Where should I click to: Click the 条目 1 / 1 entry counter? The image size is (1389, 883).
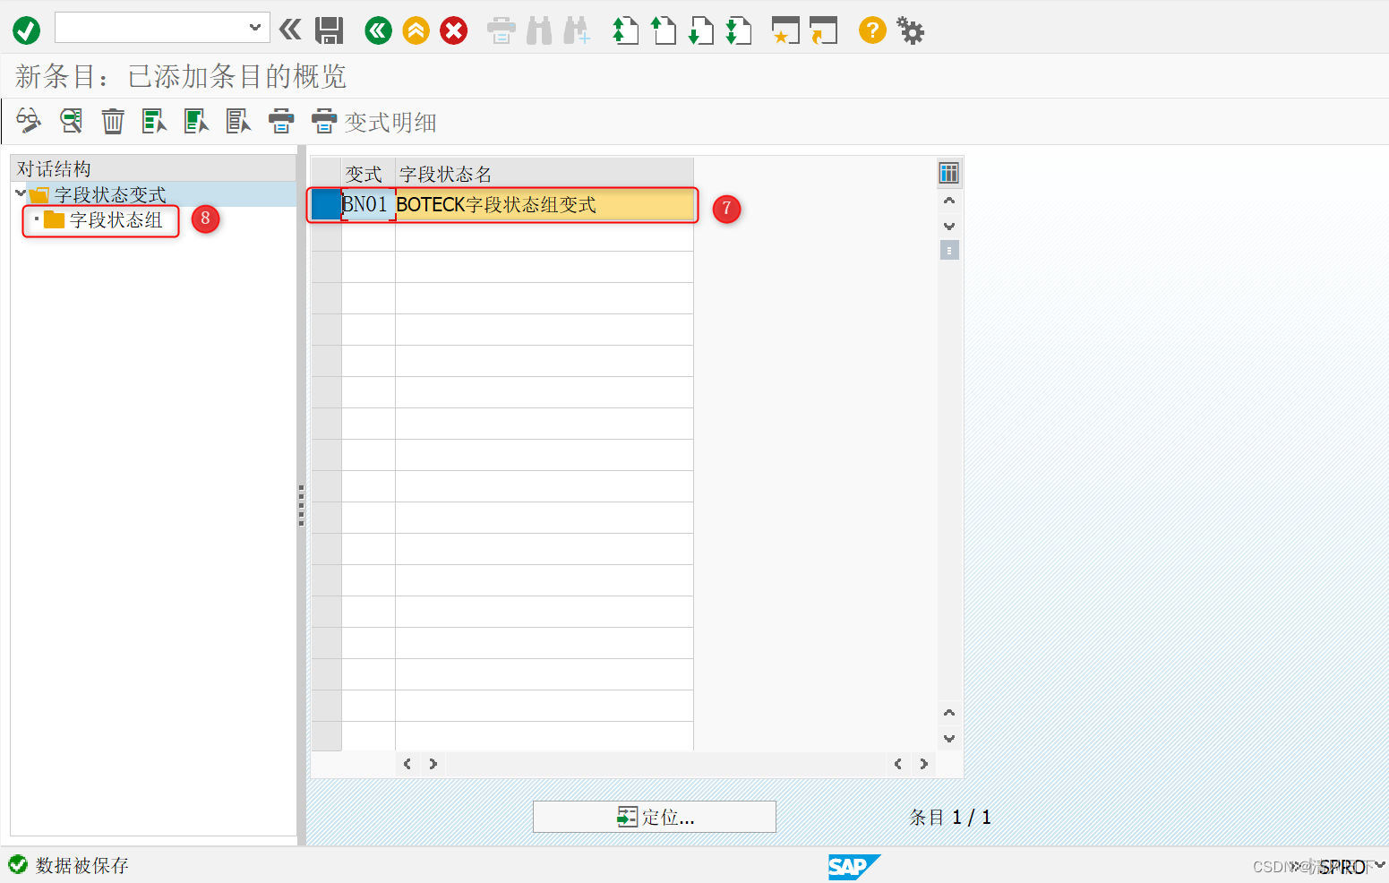coord(950,818)
